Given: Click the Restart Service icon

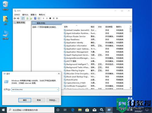Looking at the screenshot, I should click(x=57, y=18).
